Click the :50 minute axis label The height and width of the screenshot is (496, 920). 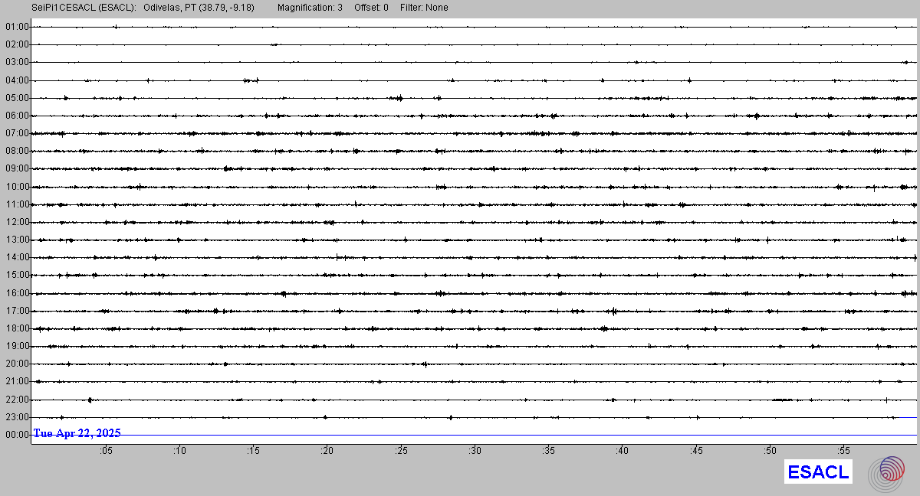[x=770, y=452]
